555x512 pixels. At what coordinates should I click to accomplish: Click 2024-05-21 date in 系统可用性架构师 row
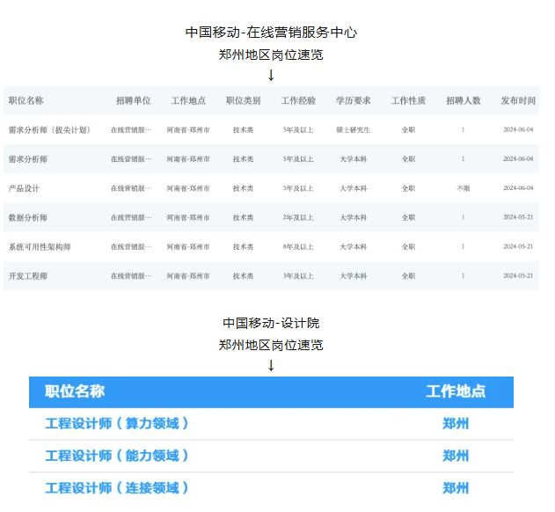(518, 246)
